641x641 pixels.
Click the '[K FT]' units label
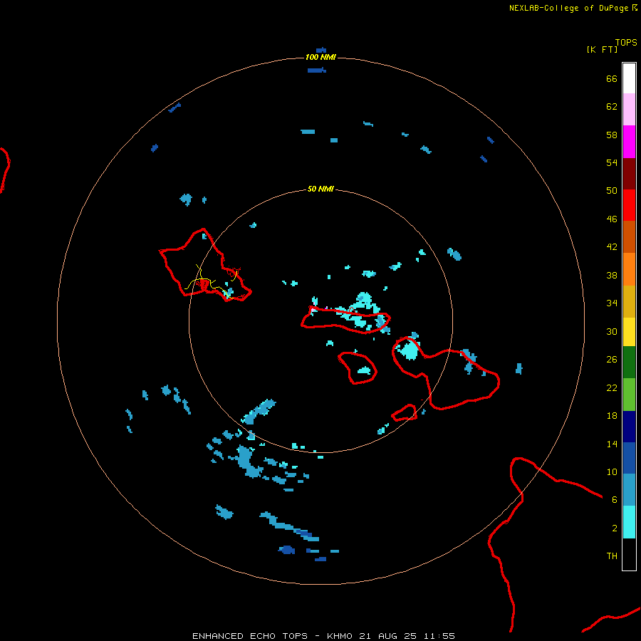click(x=602, y=49)
